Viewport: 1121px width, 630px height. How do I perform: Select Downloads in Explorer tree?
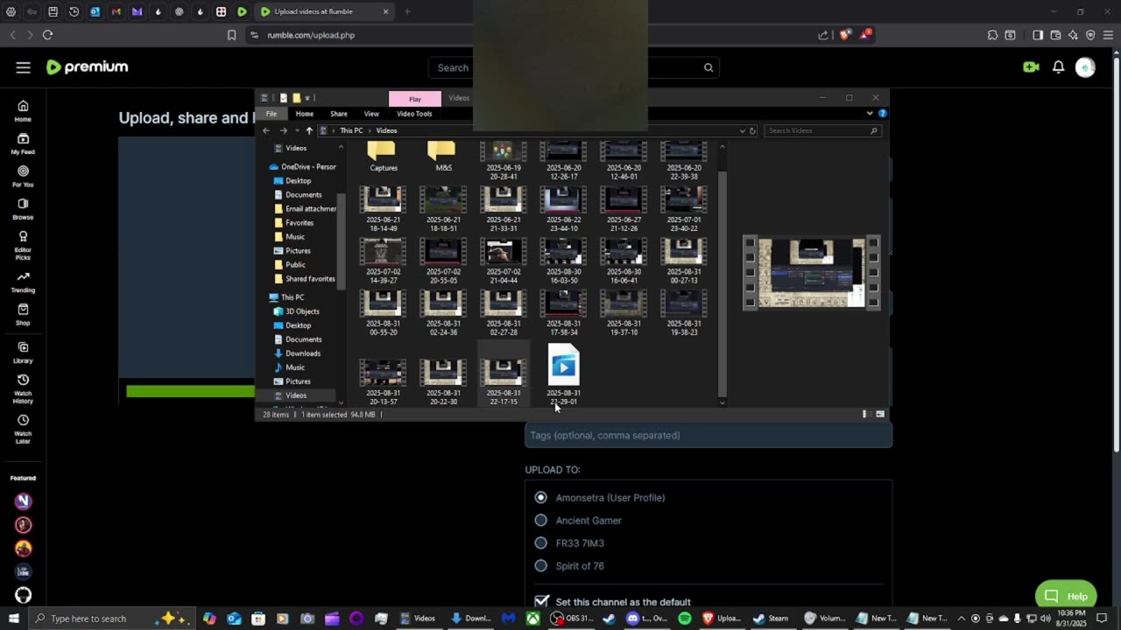pyautogui.click(x=302, y=353)
